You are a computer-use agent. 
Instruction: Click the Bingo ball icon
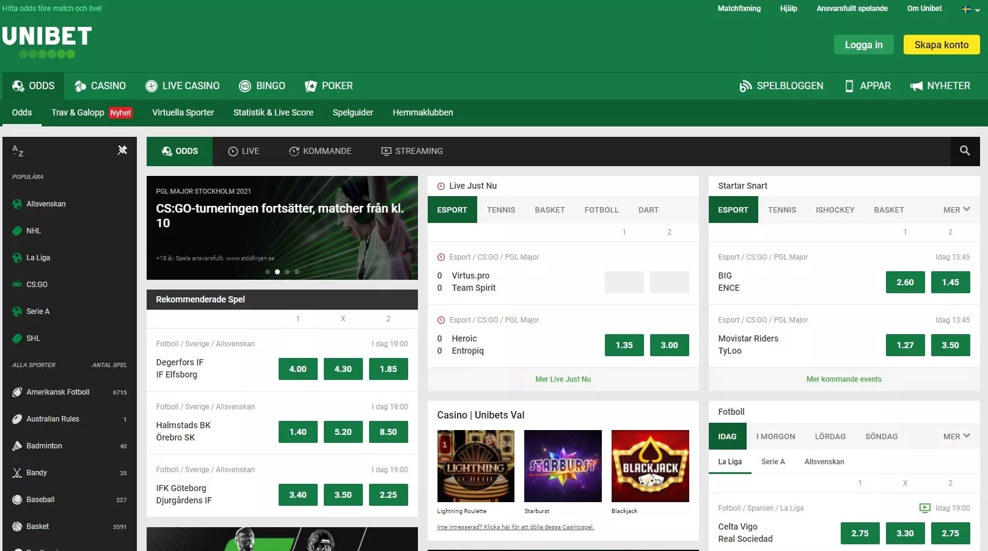245,86
